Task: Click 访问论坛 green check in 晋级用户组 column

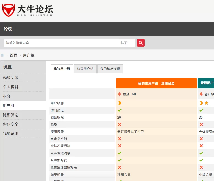Action: (201, 110)
